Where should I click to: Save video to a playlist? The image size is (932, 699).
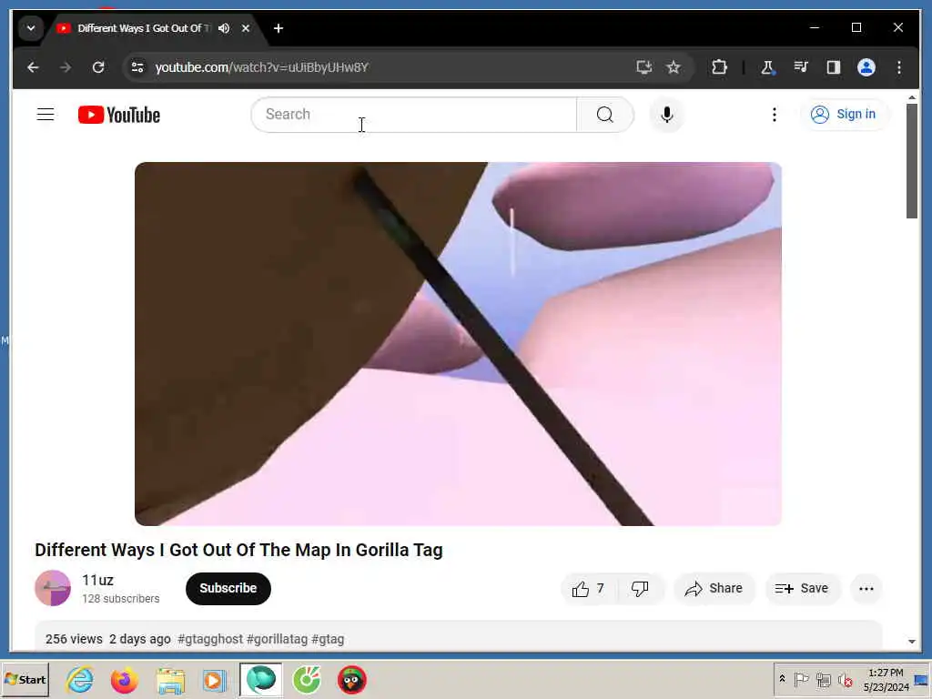pyautogui.click(x=802, y=589)
